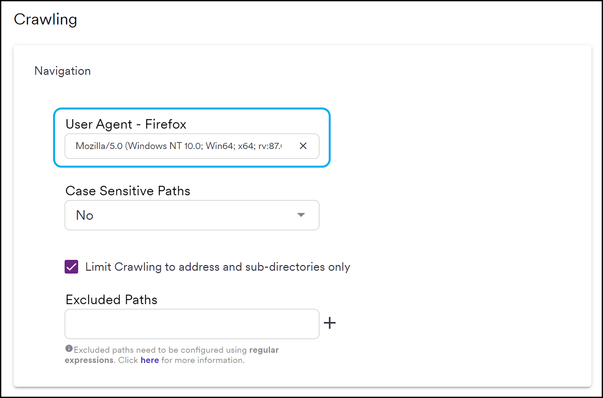Click the bold 'regular' word in the hint
Screen dimensions: 603x398
264,350
